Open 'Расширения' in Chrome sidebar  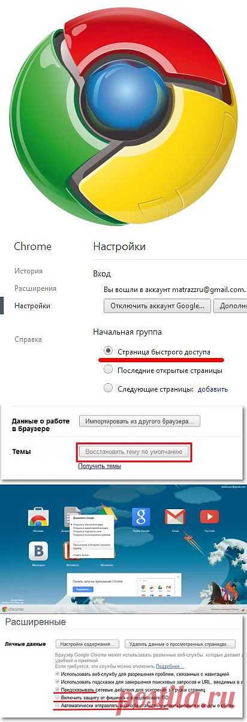[x=35, y=288]
